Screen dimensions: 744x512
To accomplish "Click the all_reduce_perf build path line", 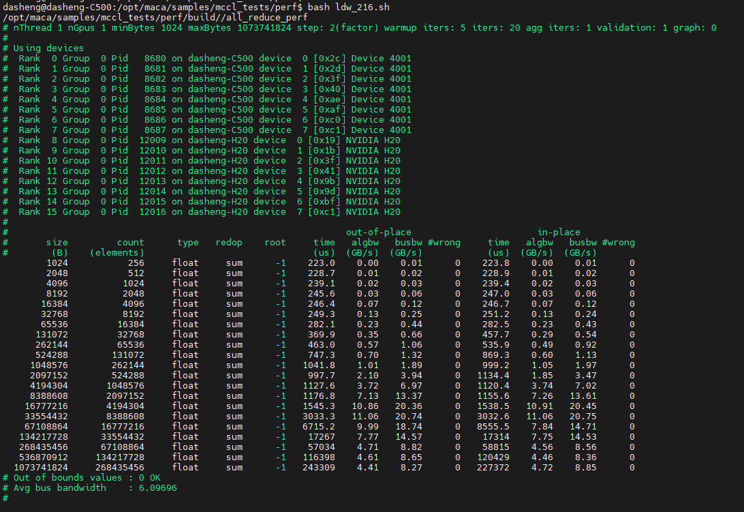I will click(155, 18).
